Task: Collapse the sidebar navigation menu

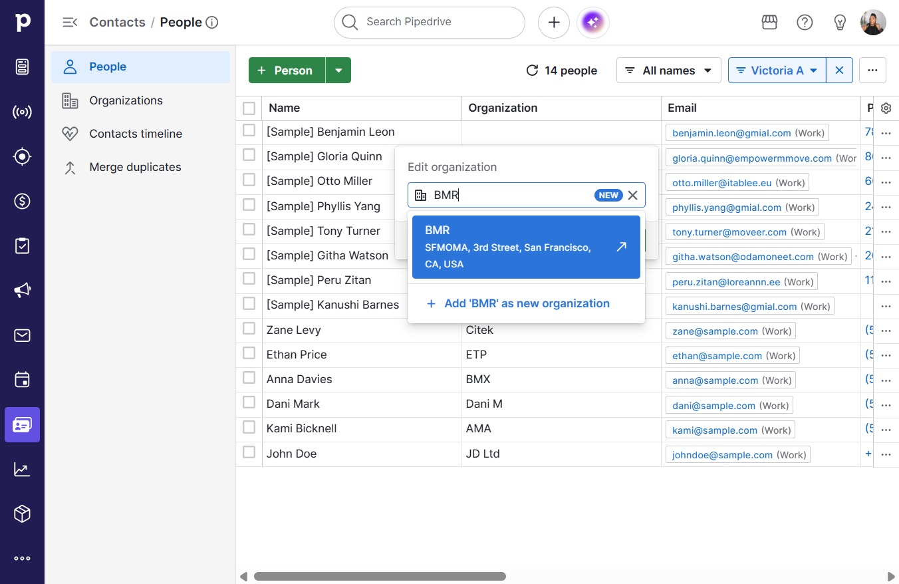Action: tap(70, 22)
